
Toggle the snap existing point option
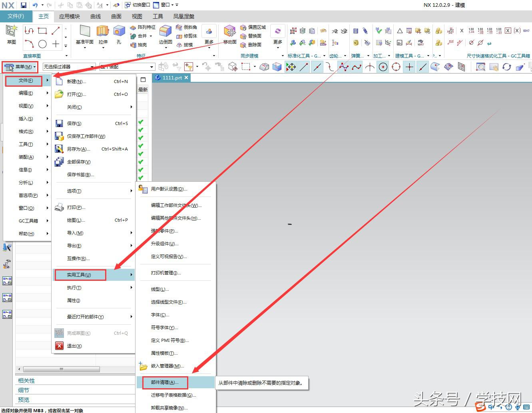409,67
